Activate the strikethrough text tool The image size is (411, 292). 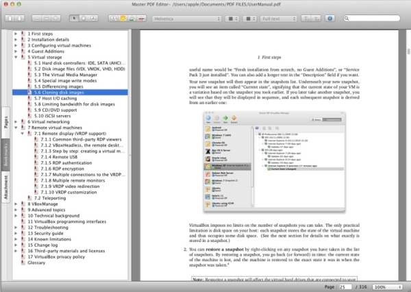(x=142, y=19)
